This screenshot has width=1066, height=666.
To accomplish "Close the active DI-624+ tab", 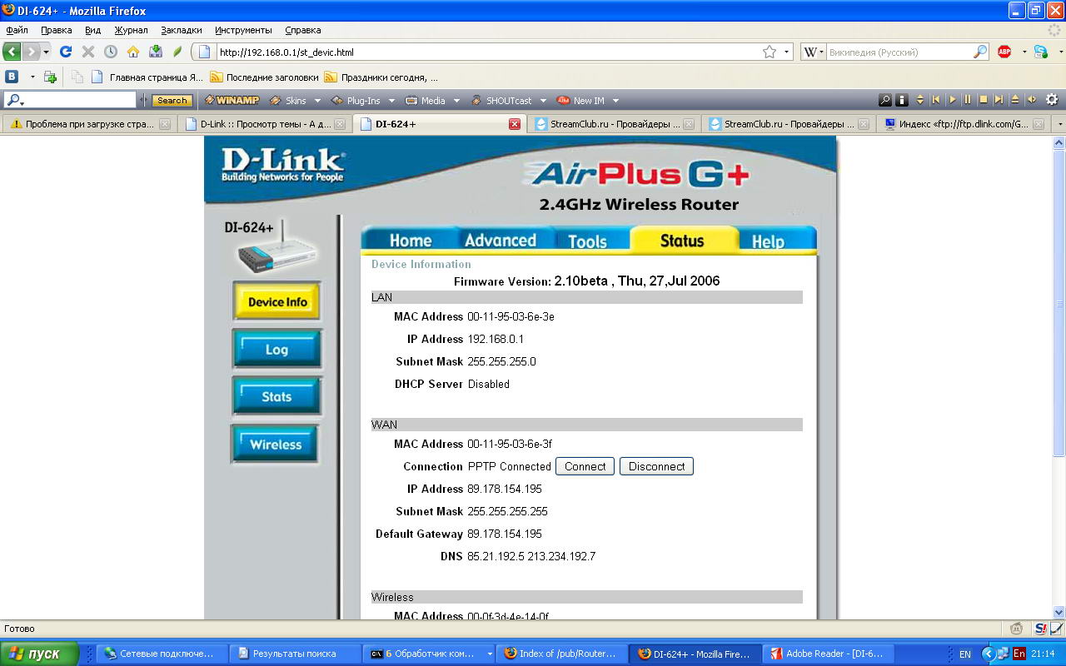I will (515, 124).
